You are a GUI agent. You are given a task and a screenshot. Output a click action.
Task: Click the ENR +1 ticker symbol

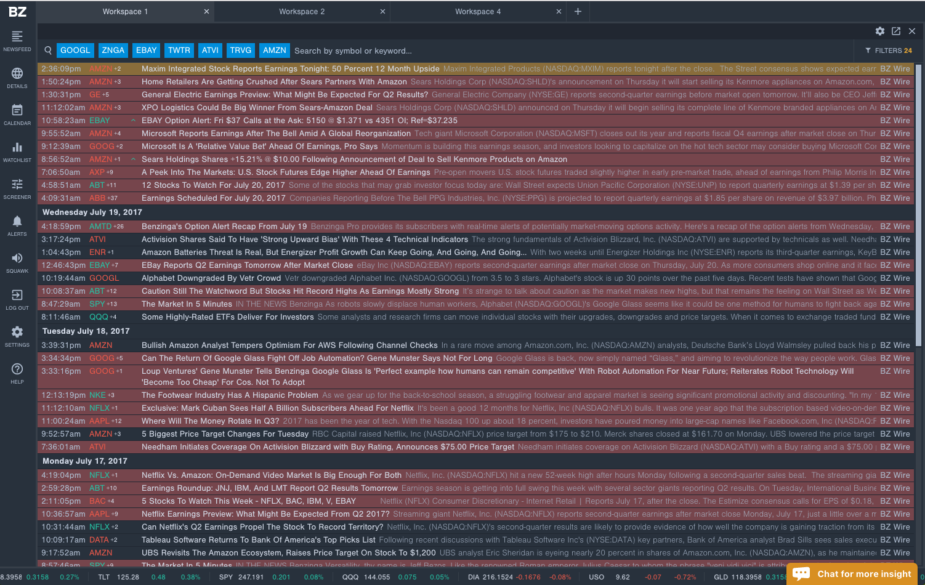point(102,252)
